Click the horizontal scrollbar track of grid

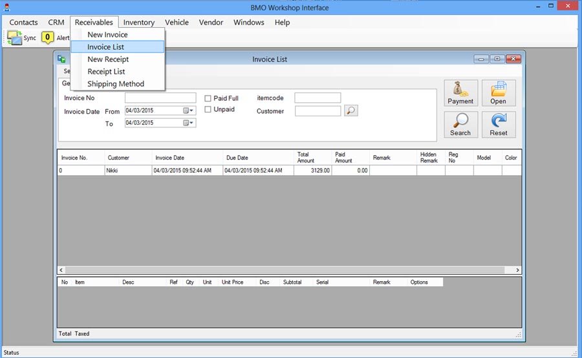coord(290,270)
